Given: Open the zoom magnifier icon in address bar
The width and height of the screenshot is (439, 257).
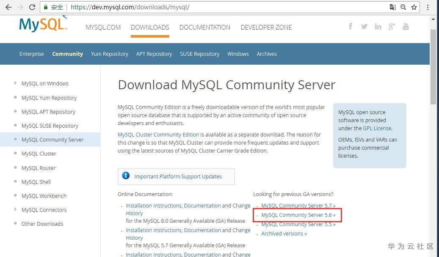Looking at the screenshot, I should coord(403,7).
